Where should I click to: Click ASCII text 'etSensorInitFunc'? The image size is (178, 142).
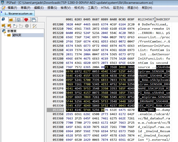pos(154,46)
